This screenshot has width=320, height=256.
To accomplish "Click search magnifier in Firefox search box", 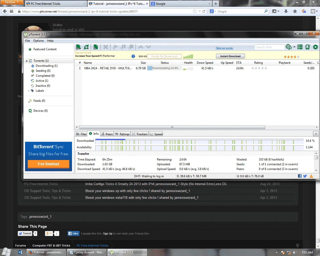I will [266, 11].
